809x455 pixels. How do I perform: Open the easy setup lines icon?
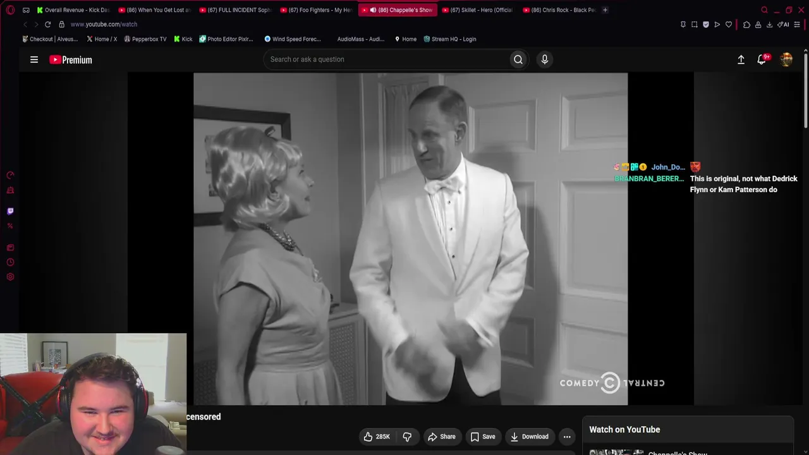[797, 25]
